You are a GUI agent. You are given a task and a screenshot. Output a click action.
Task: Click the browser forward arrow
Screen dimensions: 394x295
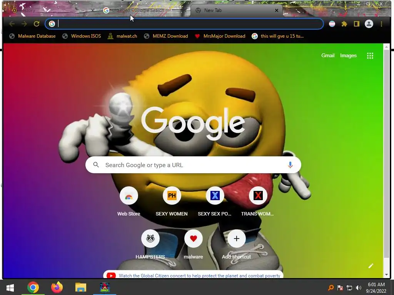24,24
